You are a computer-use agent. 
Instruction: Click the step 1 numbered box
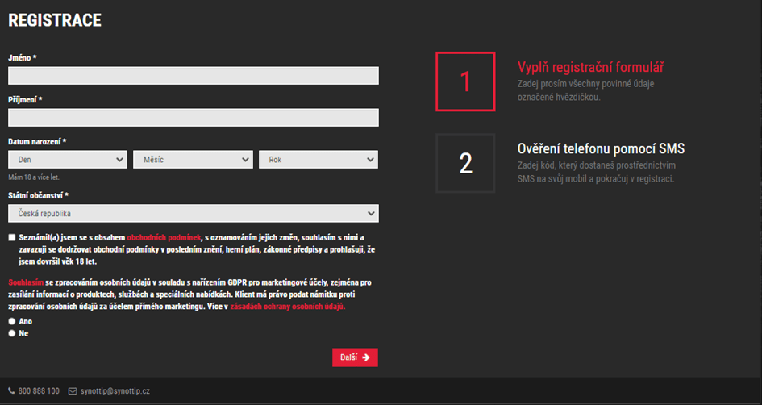pyautogui.click(x=465, y=81)
